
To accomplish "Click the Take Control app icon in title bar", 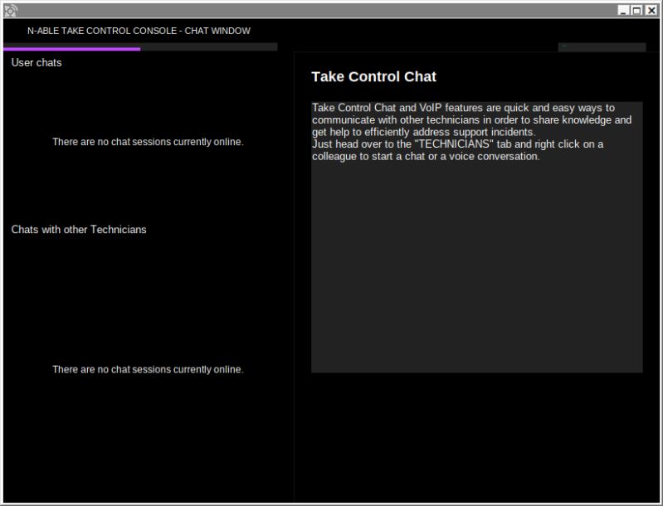I will point(11,11).
